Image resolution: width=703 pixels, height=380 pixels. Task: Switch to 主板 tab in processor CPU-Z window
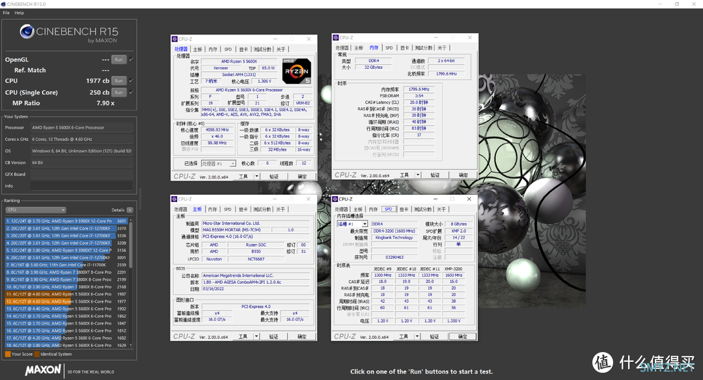pos(197,49)
